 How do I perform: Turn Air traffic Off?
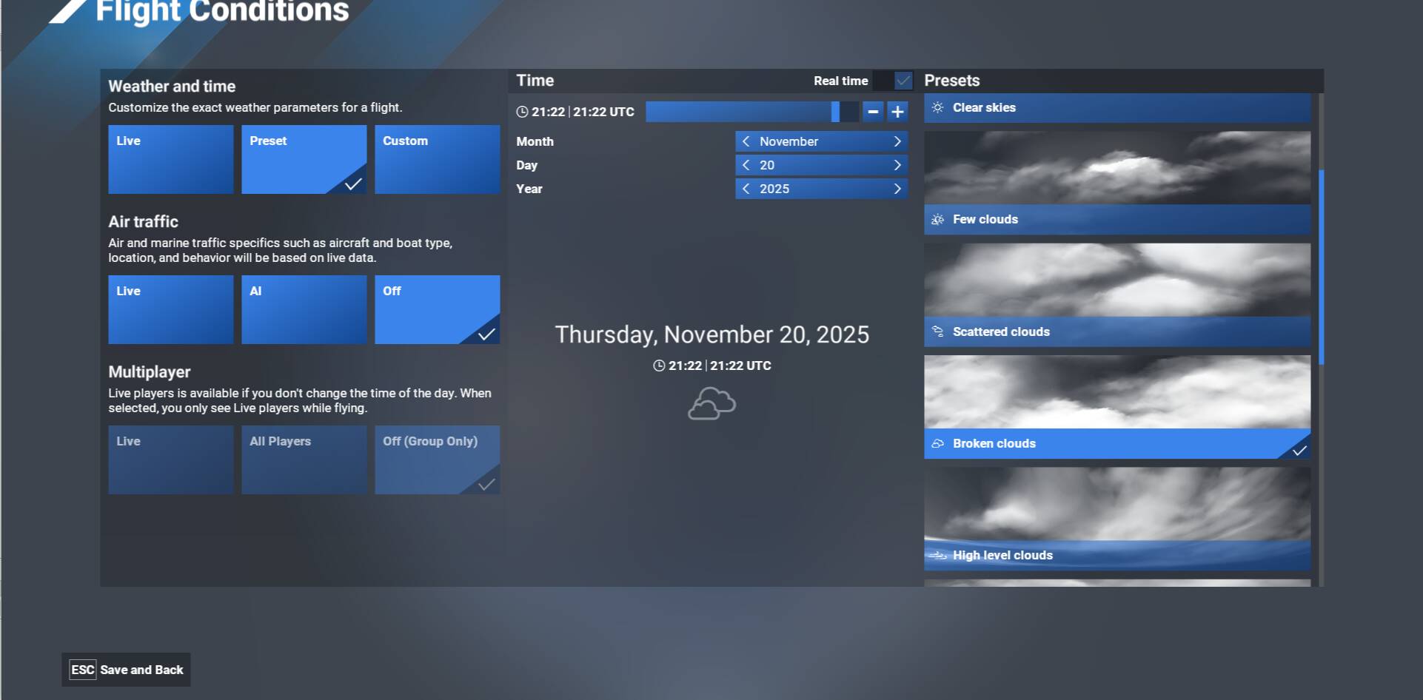click(438, 309)
